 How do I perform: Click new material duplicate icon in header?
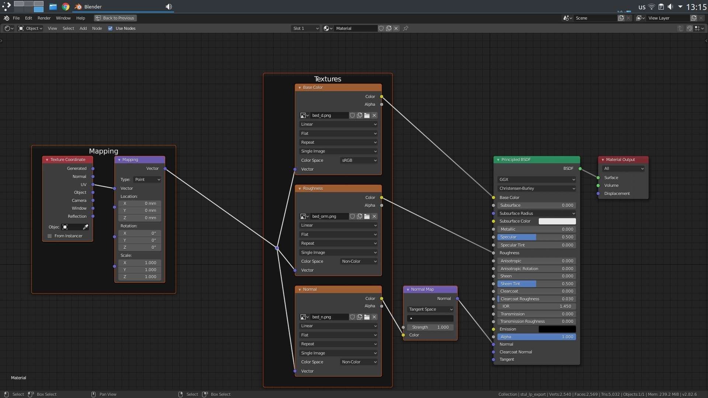389,28
